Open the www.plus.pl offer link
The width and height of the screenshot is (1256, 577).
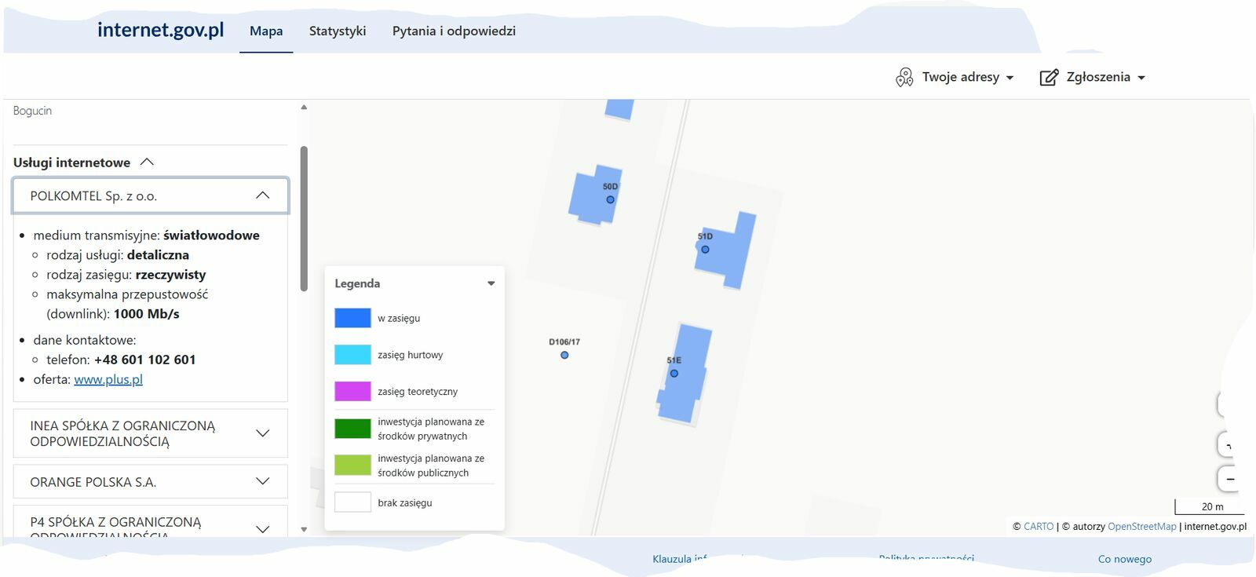click(x=108, y=379)
